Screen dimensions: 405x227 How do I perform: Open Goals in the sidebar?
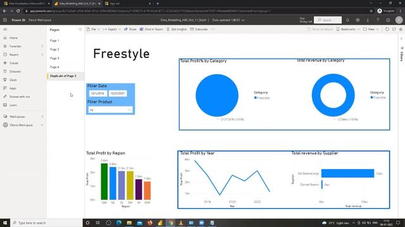[13, 80]
